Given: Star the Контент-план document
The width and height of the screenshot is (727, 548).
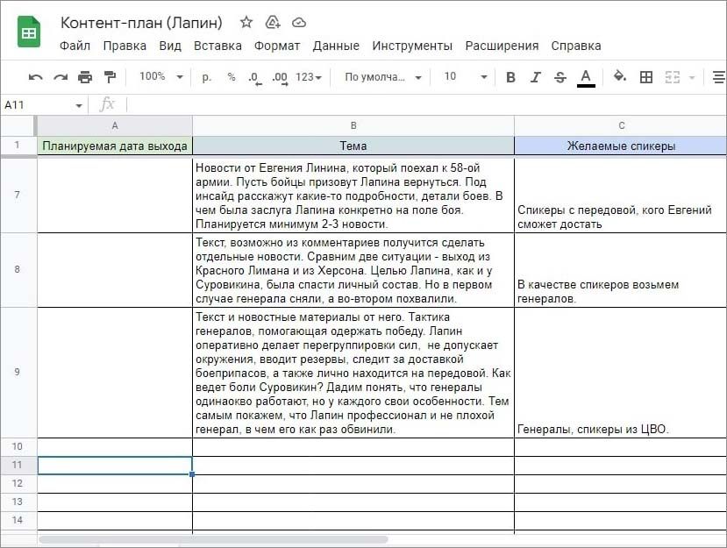Looking at the screenshot, I should coord(246,23).
